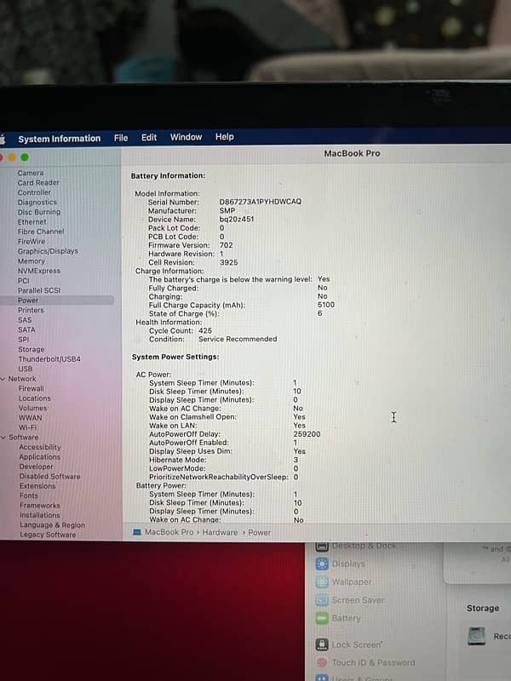
Task: Select Locations under Network
Action: (x=34, y=398)
